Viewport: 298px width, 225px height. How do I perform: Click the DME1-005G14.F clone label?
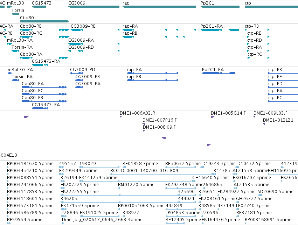coord(228,113)
